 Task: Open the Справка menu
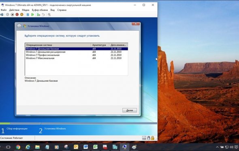pyautogui.click(x=62, y=10)
